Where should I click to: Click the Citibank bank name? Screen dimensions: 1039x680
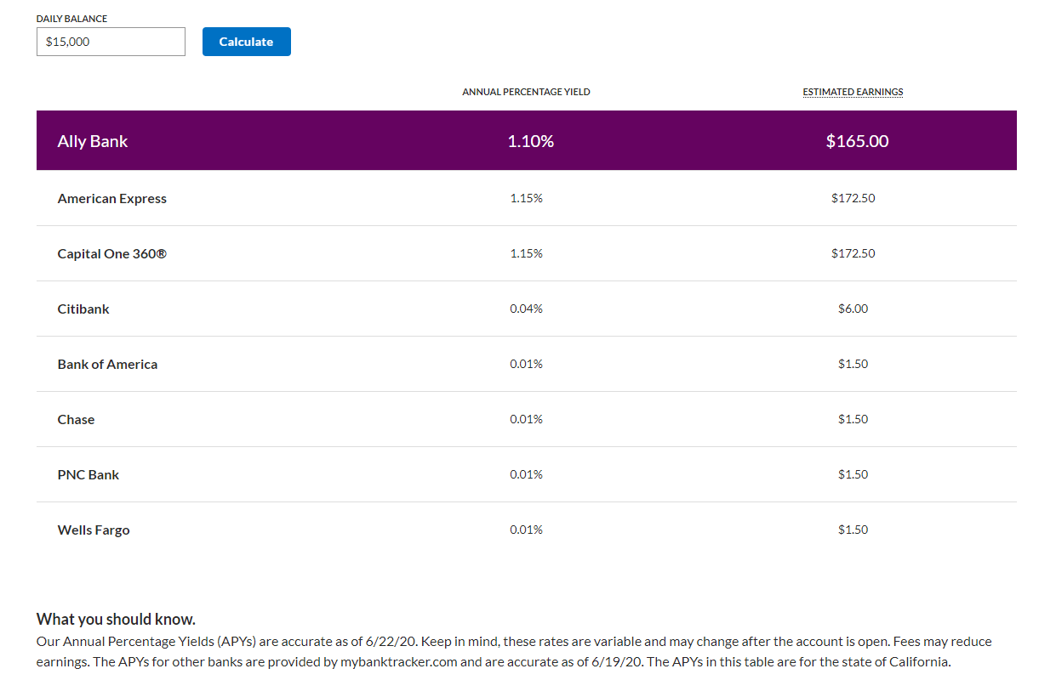pyautogui.click(x=83, y=309)
